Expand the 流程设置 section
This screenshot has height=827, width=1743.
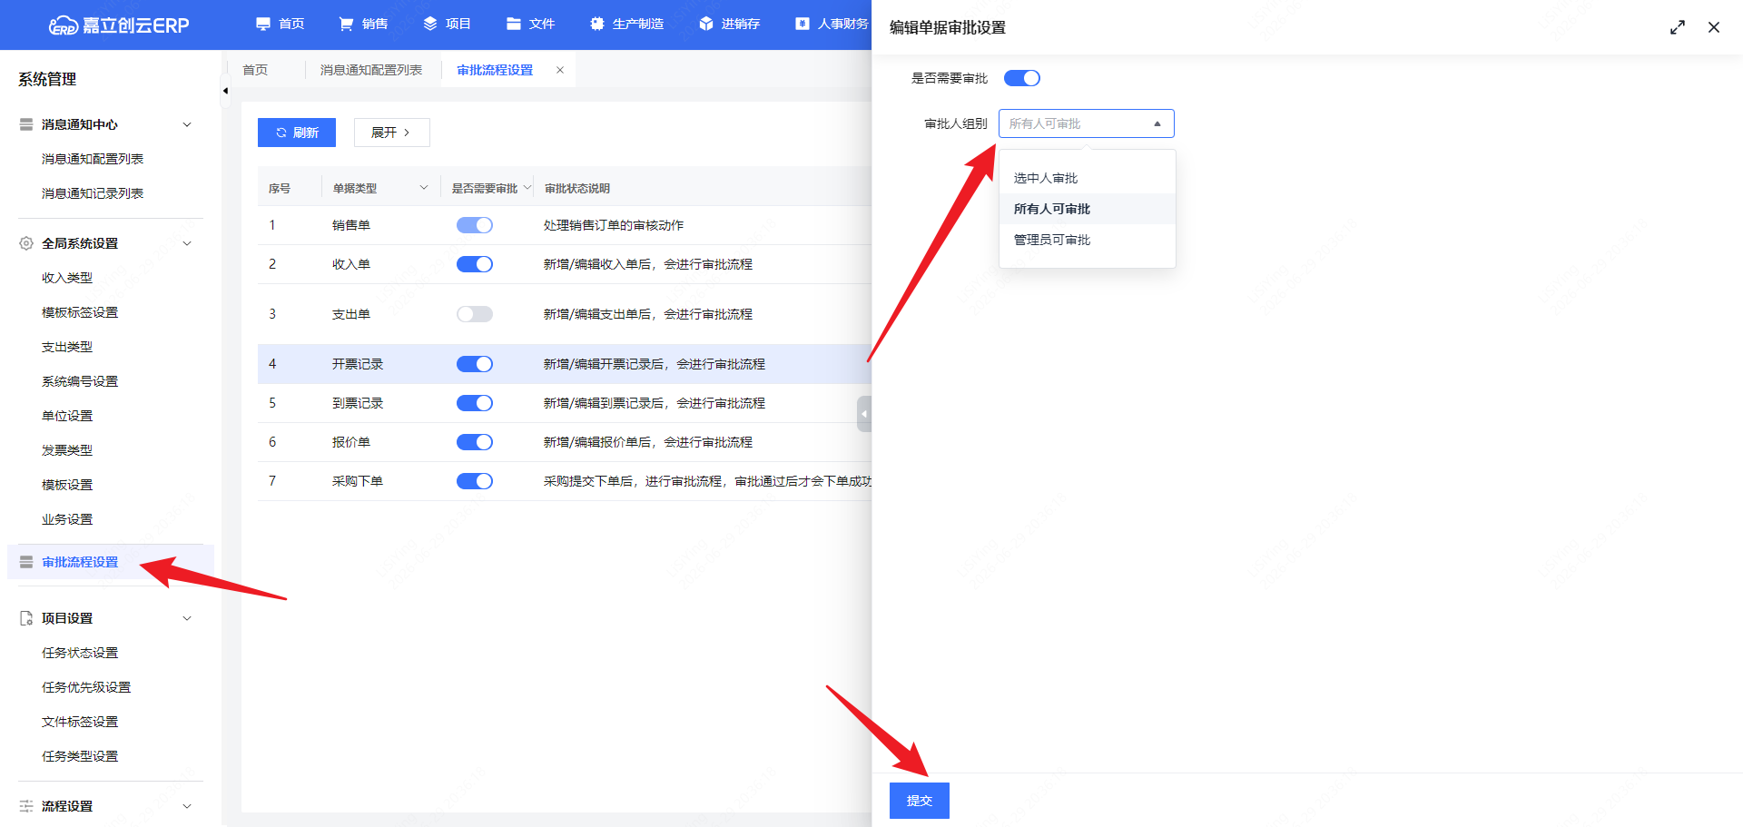click(x=187, y=806)
